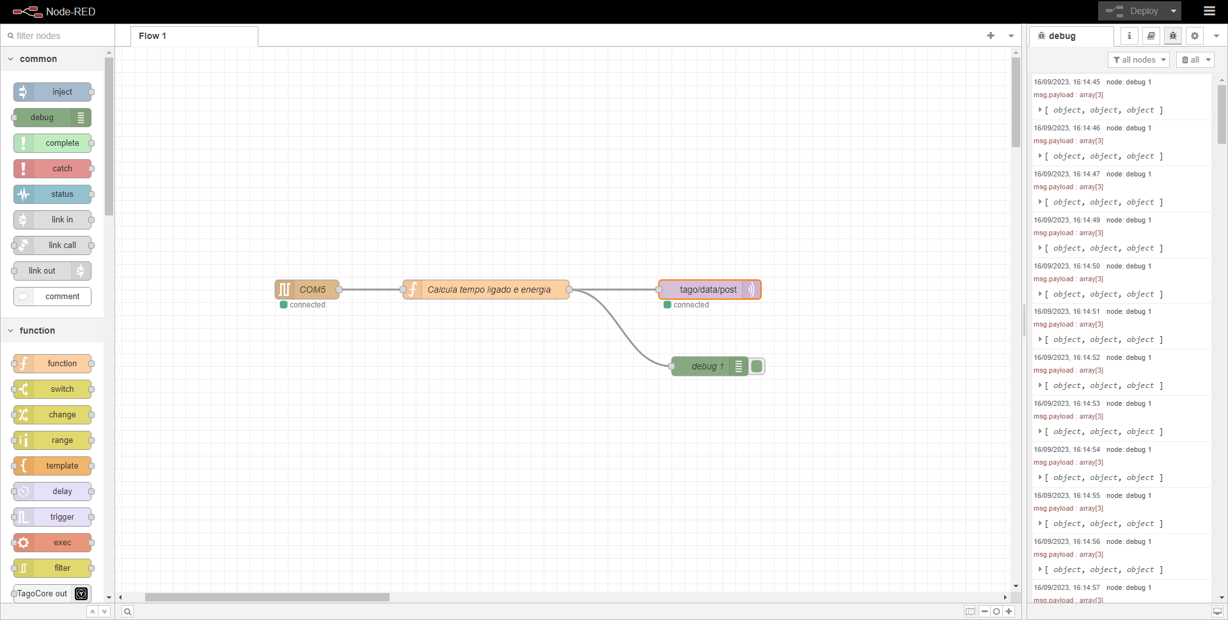Open the debug messages sidebar tab
The height and width of the screenshot is (620, 1228).
coord(1172,36)
